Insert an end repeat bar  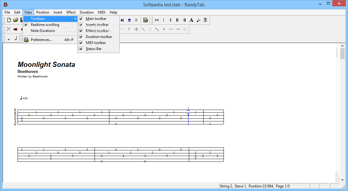[x=184, y=20]
